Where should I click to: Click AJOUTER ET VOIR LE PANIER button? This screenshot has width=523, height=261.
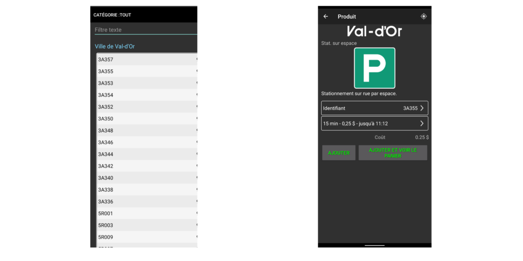tap(393, 153)
